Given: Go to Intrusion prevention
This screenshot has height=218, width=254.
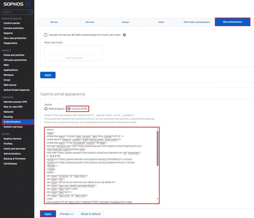Looking at the screenshot, I should coord(15,60).
